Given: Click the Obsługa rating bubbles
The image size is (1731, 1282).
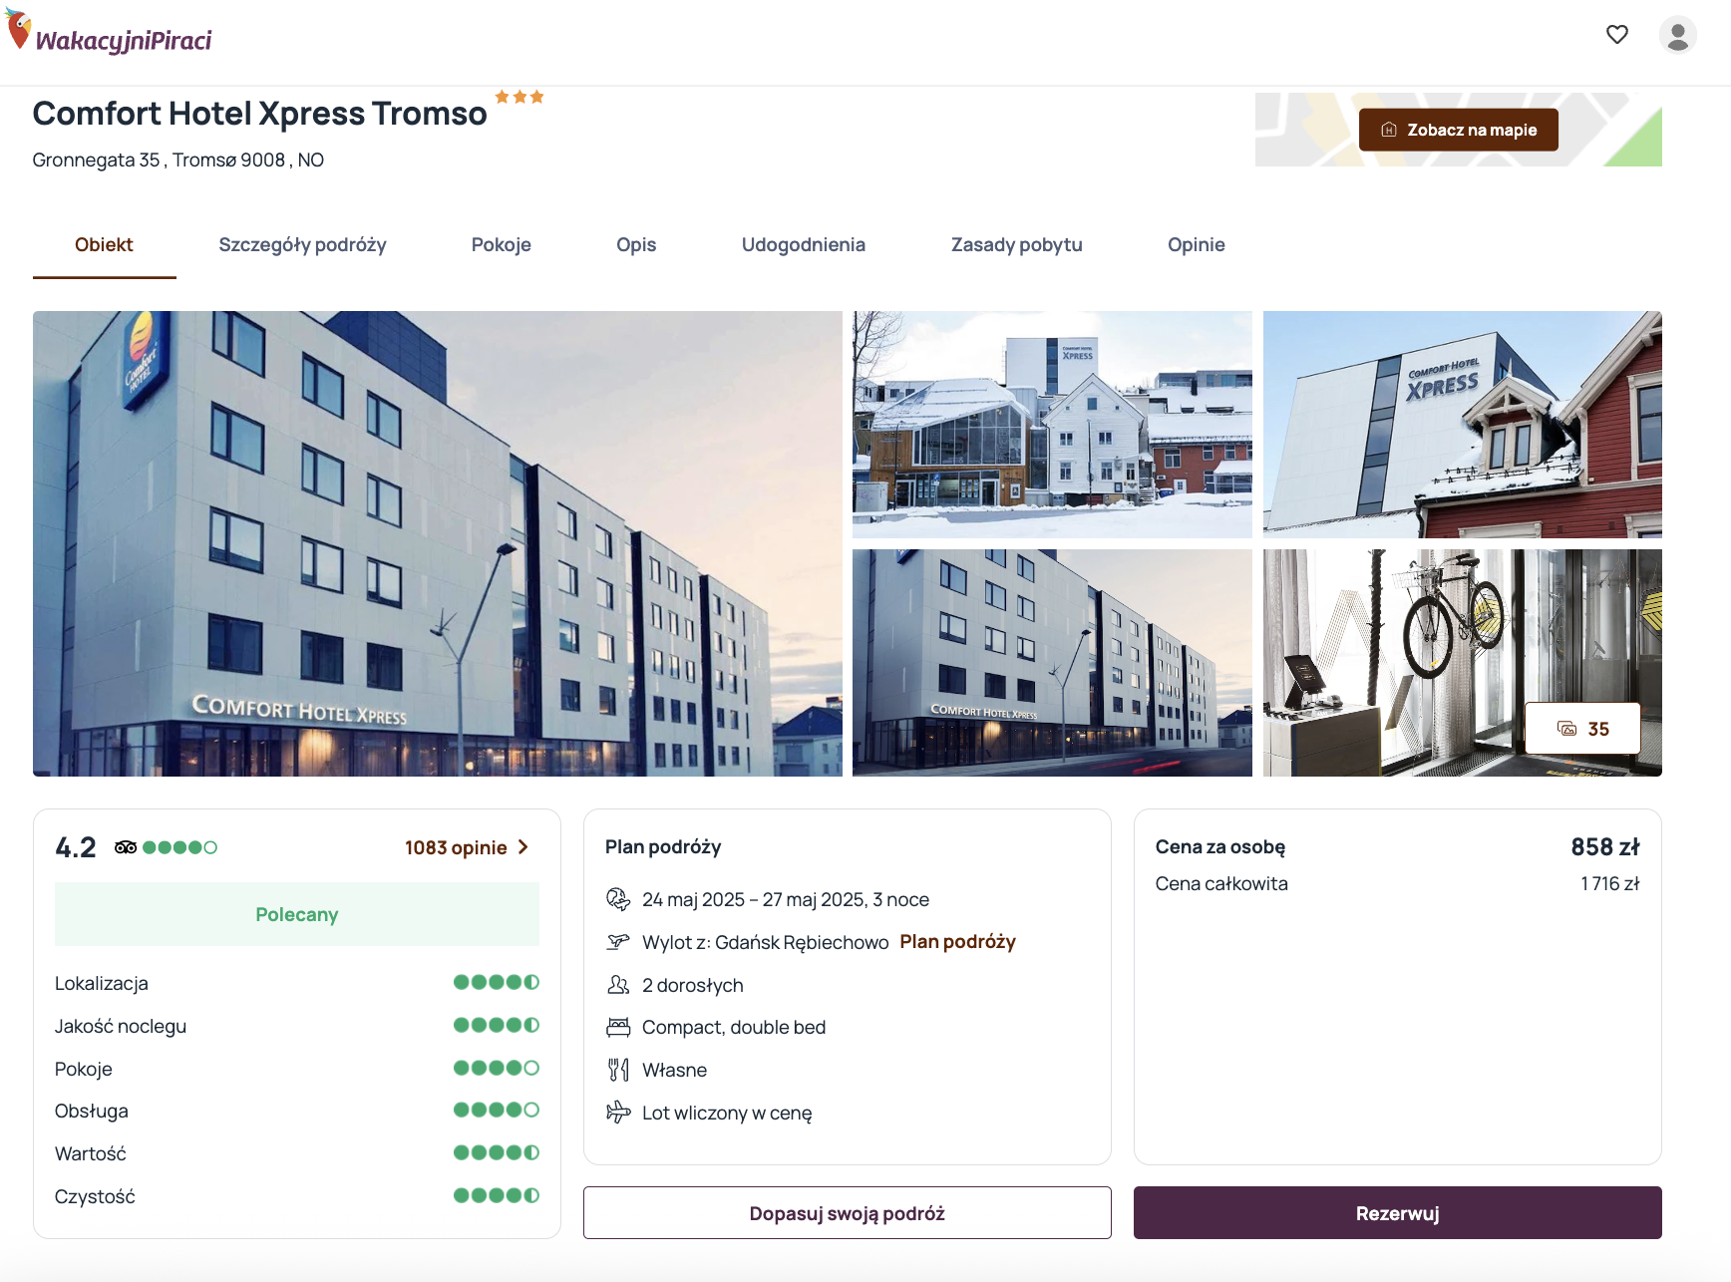Looking at the screenshot, I should click(x=497, y=1110).
